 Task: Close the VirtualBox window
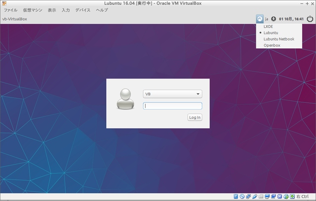(x=312, y=3)
